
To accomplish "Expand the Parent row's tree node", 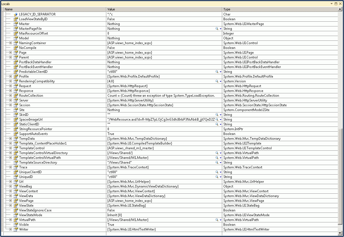I will (10, 57).
